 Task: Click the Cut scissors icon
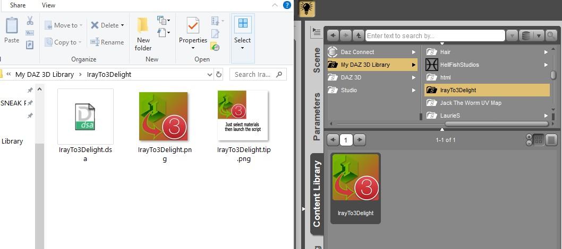click(30, 21)
